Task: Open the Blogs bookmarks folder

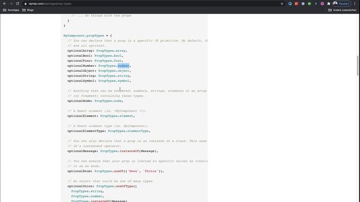Action: (x=28, y=10)
